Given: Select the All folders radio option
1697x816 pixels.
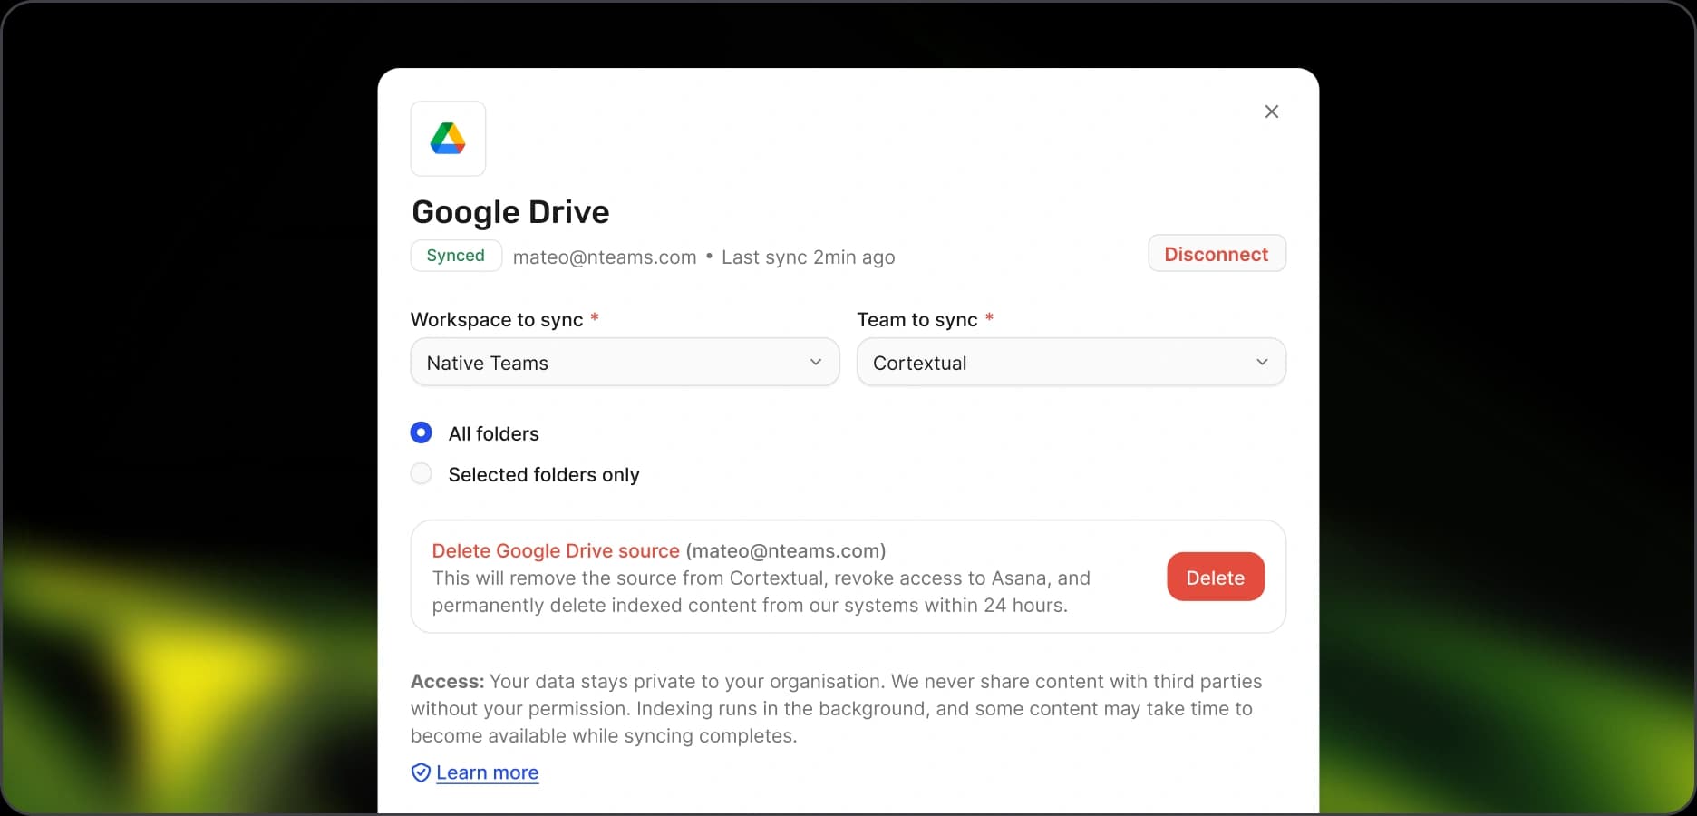Looking at the screenshot, I should pyautogui.click(x=421, y=432).
